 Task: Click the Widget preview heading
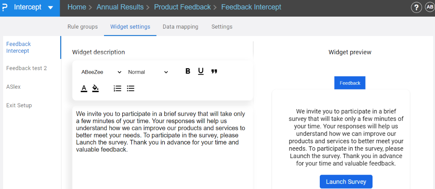(x=350, y=52)
